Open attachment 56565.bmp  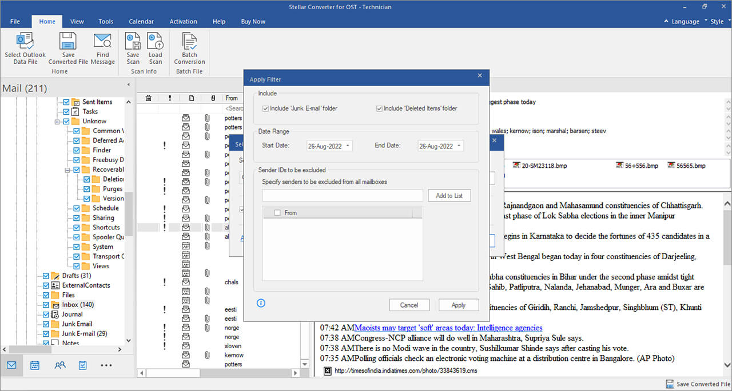[x=686, y=166]
